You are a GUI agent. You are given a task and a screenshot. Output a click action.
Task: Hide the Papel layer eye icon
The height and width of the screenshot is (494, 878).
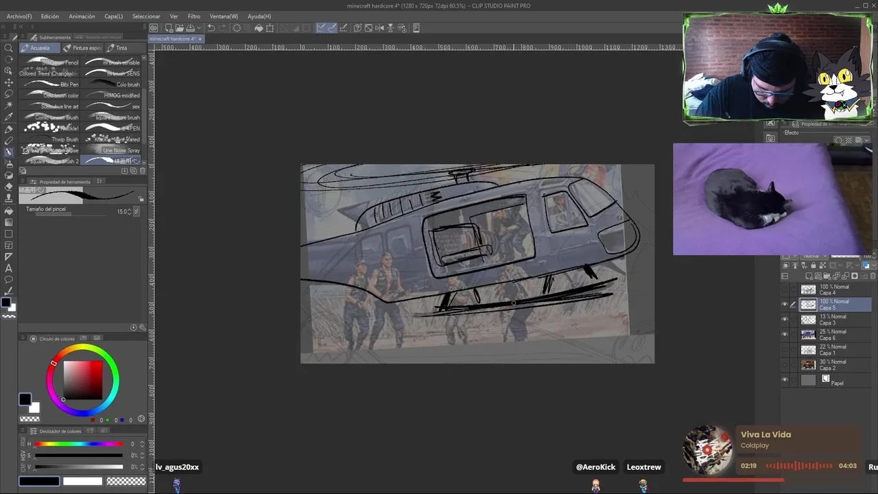point(785,380)
